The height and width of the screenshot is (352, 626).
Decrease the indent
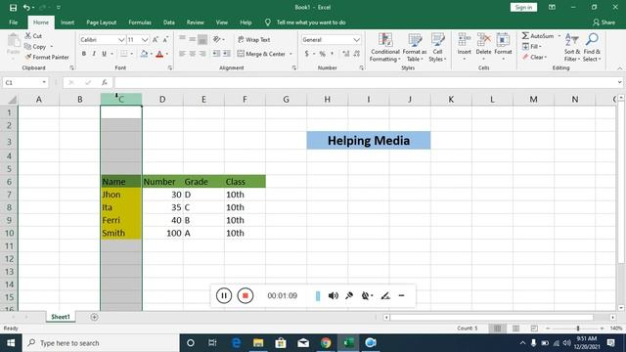pos(216,54)
